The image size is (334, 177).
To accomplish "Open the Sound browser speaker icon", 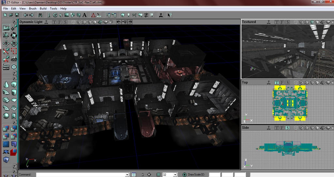I will [61, 15].
